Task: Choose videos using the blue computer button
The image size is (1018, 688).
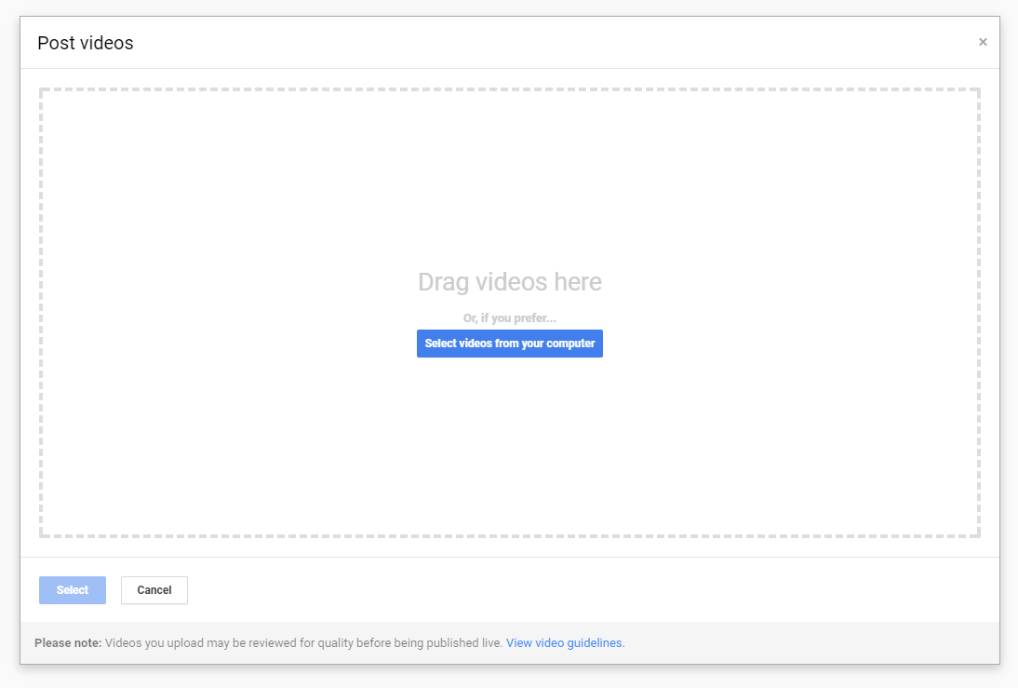Action: point(509,344)
